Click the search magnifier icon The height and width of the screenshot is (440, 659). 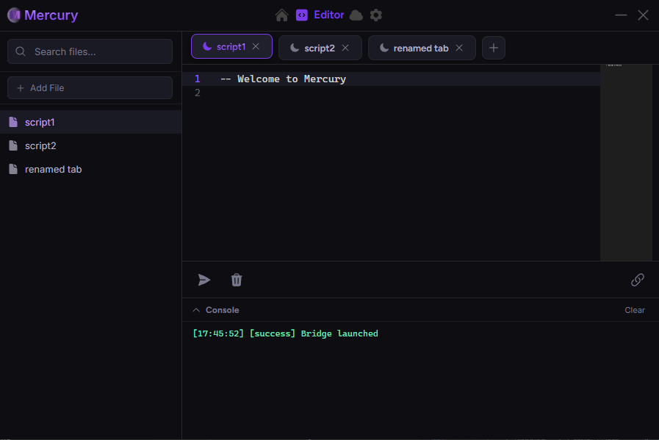(x=20, y=51)
